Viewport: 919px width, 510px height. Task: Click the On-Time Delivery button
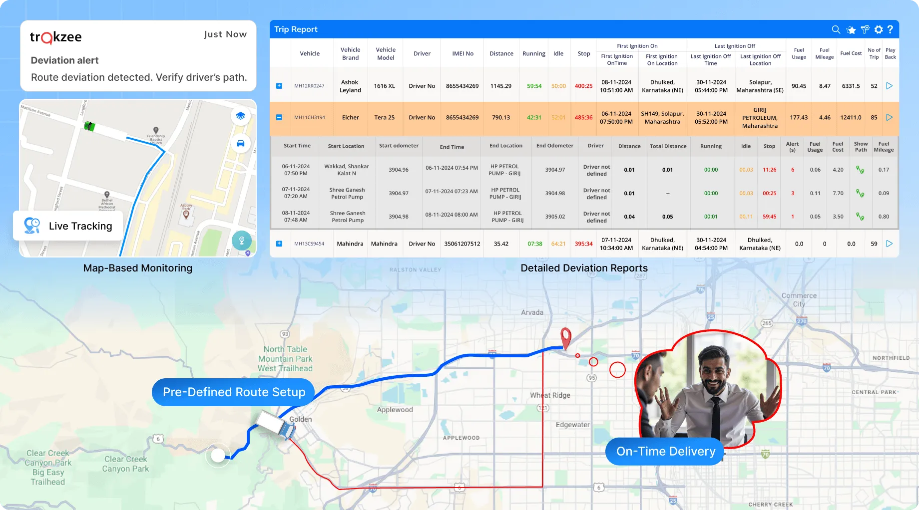[665, 452]
